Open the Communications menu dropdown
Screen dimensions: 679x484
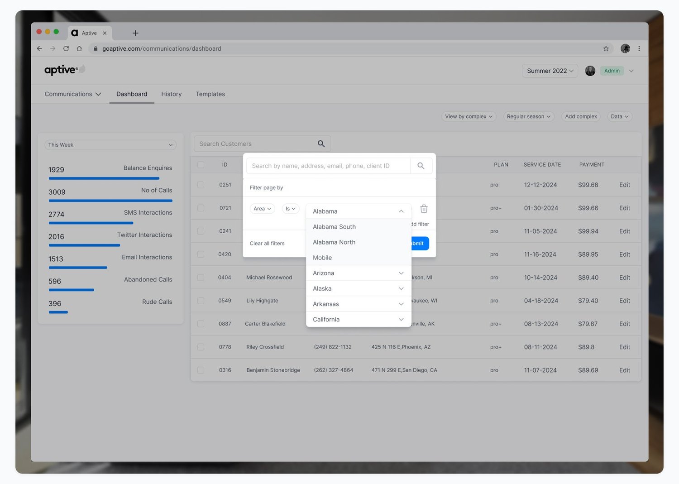(73, 94)
